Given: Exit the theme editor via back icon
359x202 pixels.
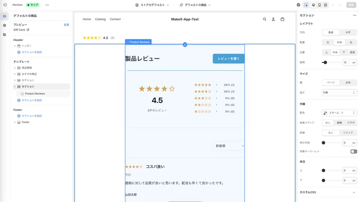Looking at the screenshot, I should click(5, 5).
